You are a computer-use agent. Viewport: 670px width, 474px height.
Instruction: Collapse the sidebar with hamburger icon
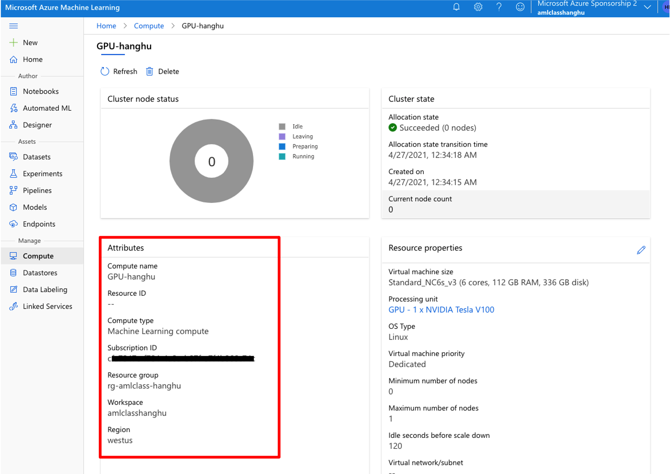[14, 26]
